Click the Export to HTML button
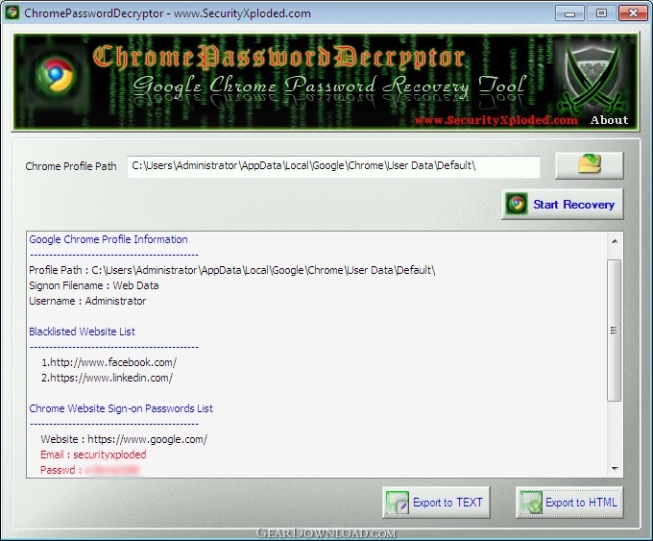 (569, 503)
